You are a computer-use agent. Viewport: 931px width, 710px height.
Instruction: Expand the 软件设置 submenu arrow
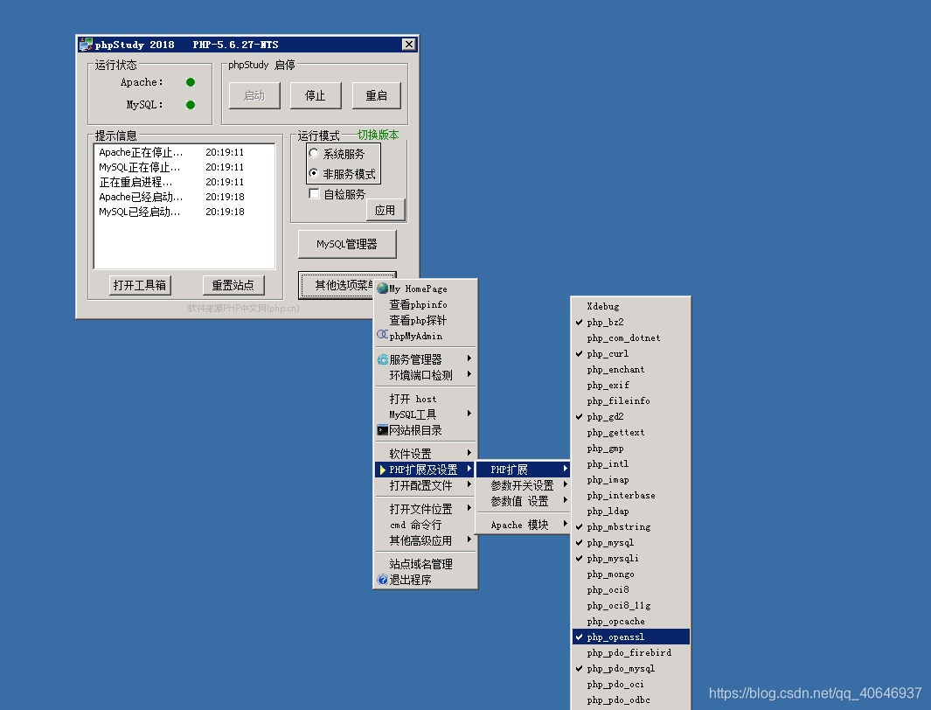click(469, 453)
